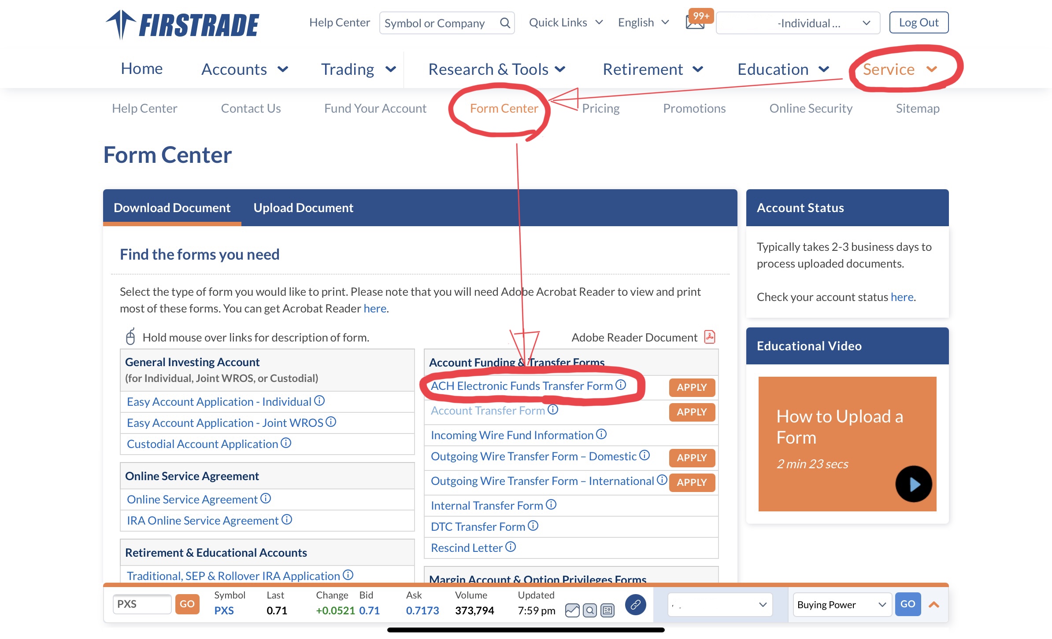Play the How to Upload a Form video
The width and height of the screenshot is (1052, 639).
coord(914,484)
